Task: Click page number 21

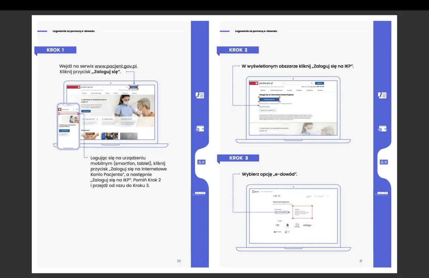Action: click(x=361, y=261)
